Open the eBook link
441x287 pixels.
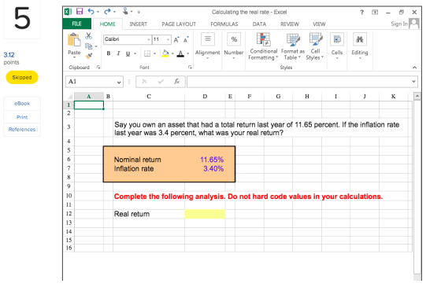point(22,103)
